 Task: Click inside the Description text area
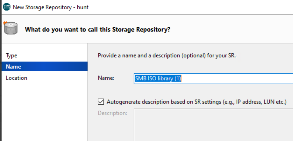tap(213, 125)
